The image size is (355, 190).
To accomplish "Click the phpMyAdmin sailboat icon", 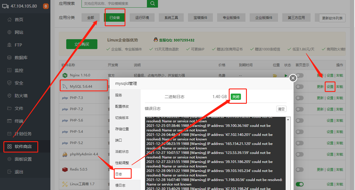I will click(x=65, y=154).
